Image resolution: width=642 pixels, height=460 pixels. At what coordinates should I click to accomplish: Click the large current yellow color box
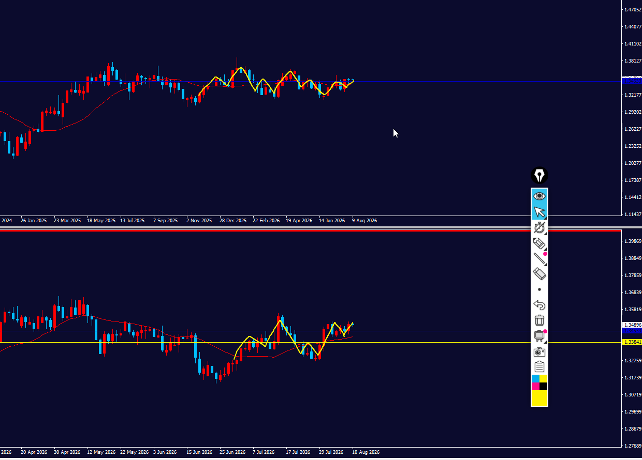[x=539, y=398]
